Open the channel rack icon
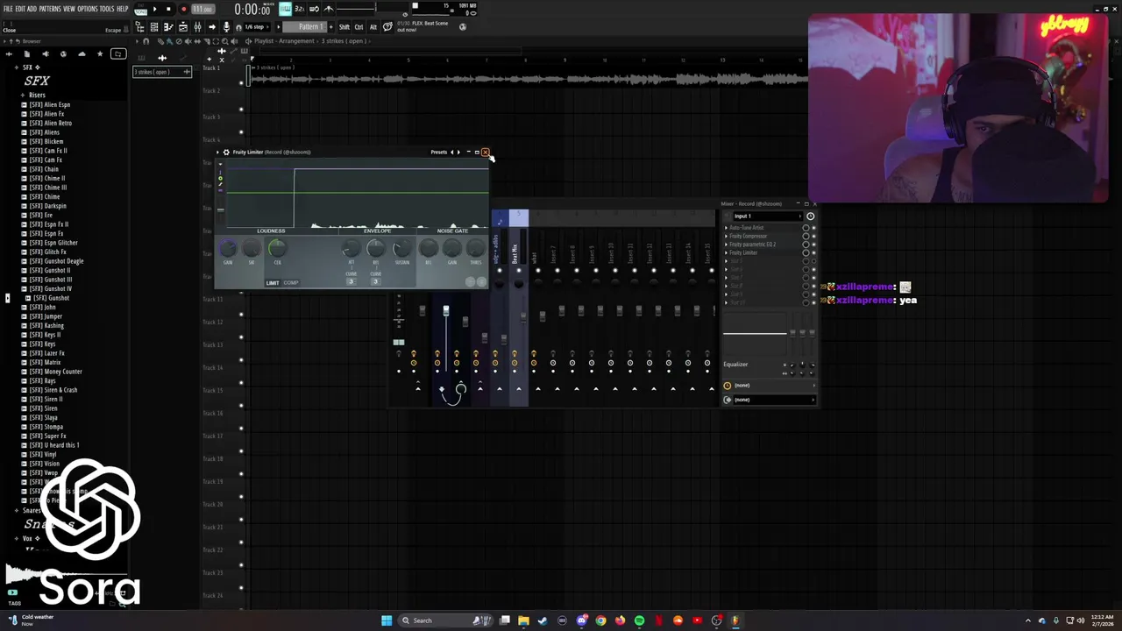 tap(154, 27)
